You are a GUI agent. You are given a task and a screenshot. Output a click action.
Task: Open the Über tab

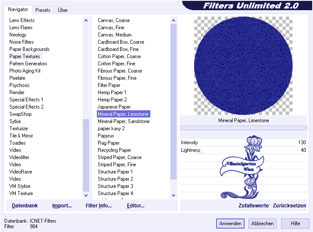click(62, 10)
